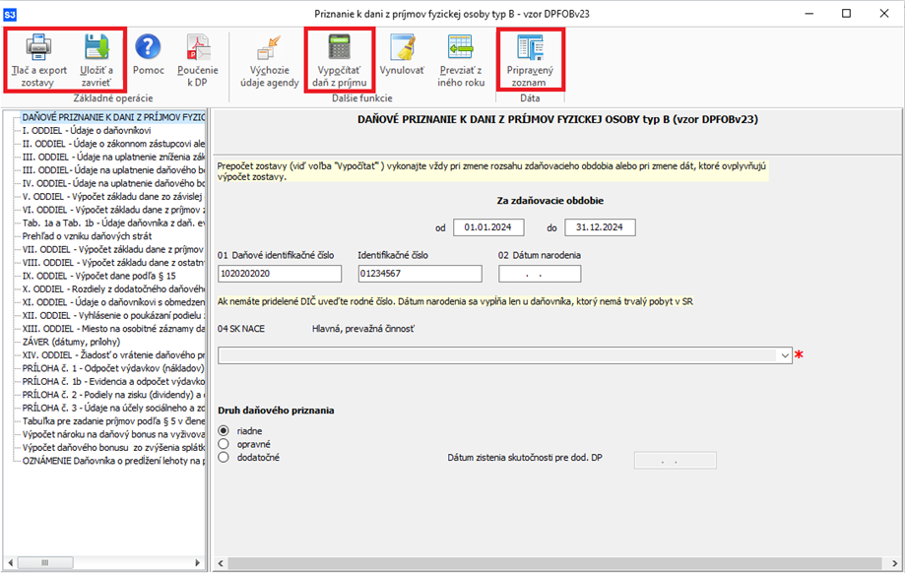Click the Tlač a export zostavy printer icon
Image resolution: width=905 pixels, height=573 pixels.
pyautogui.click(x=37, y=47)
